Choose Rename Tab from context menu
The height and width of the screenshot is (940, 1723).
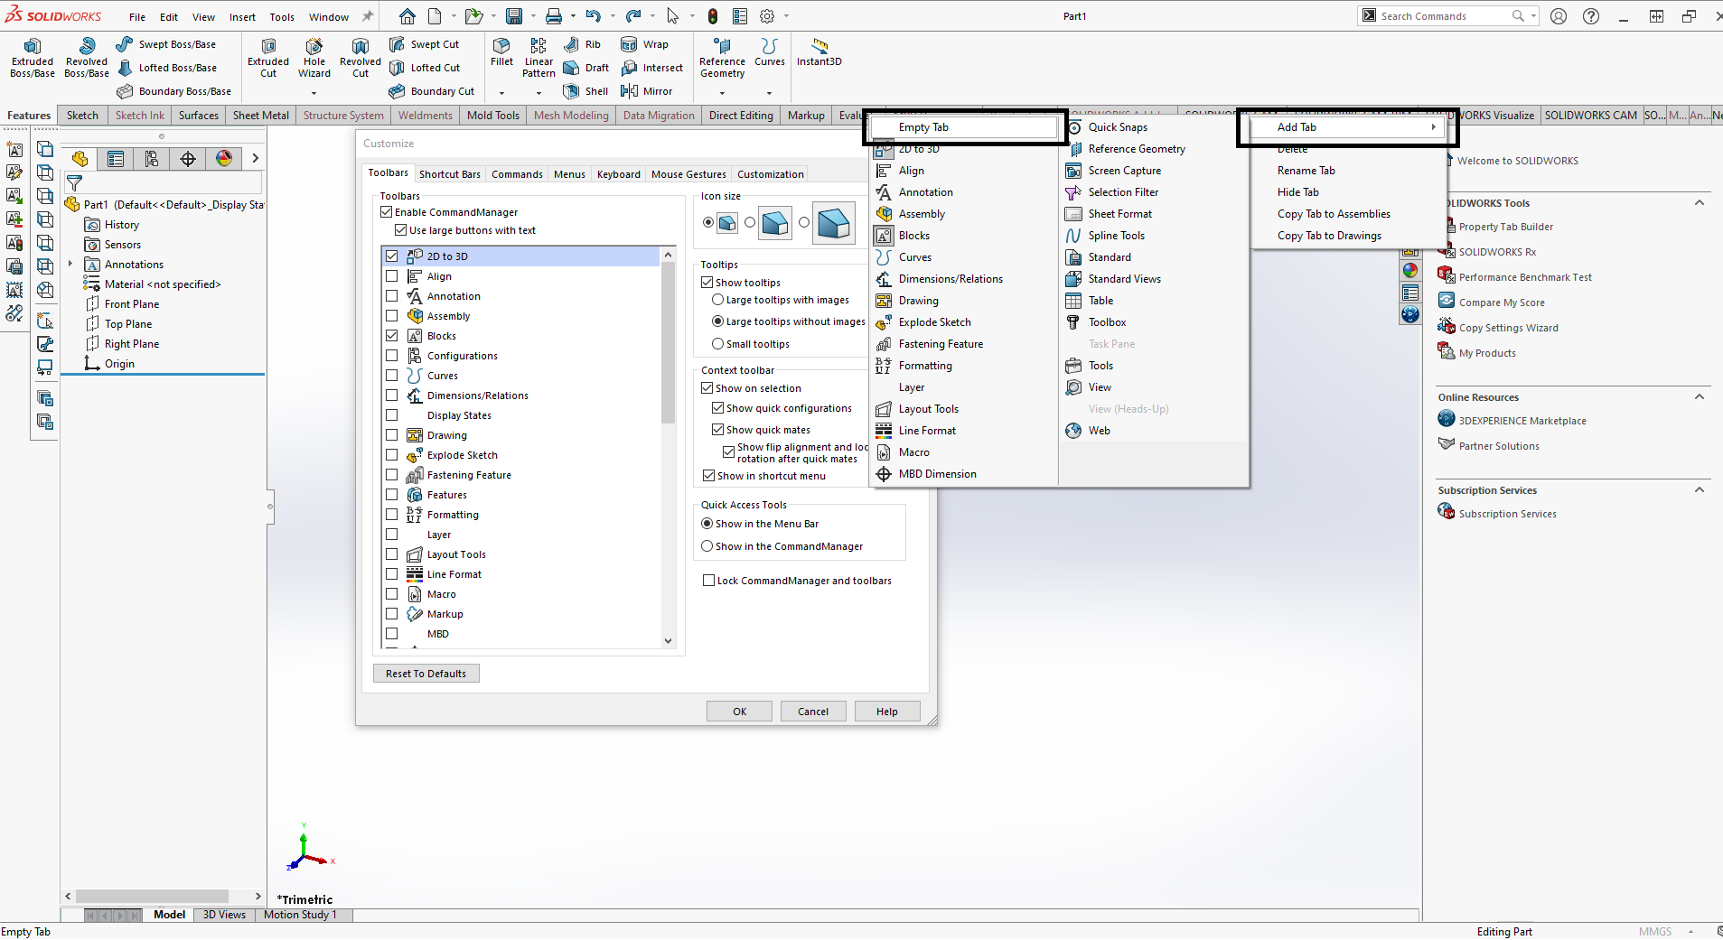tap(1306, 171)
